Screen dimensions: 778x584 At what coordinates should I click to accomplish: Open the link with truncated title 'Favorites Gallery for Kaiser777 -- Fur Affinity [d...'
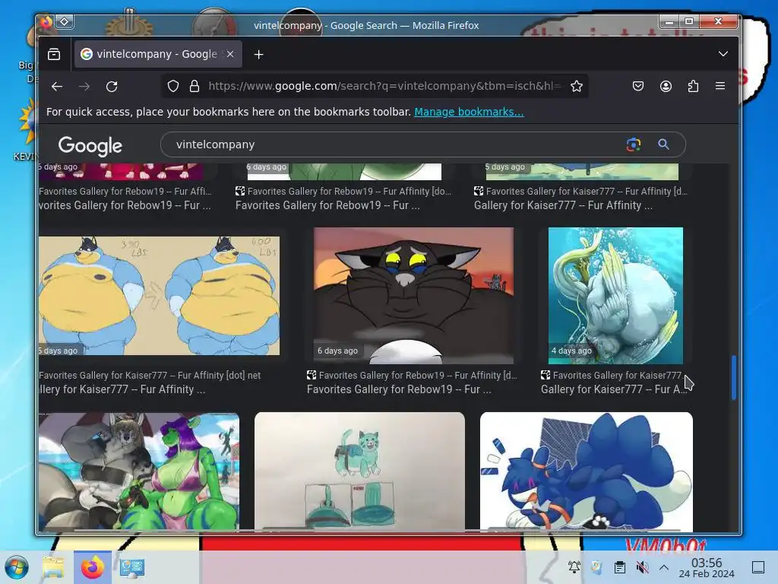coord(580,191)
